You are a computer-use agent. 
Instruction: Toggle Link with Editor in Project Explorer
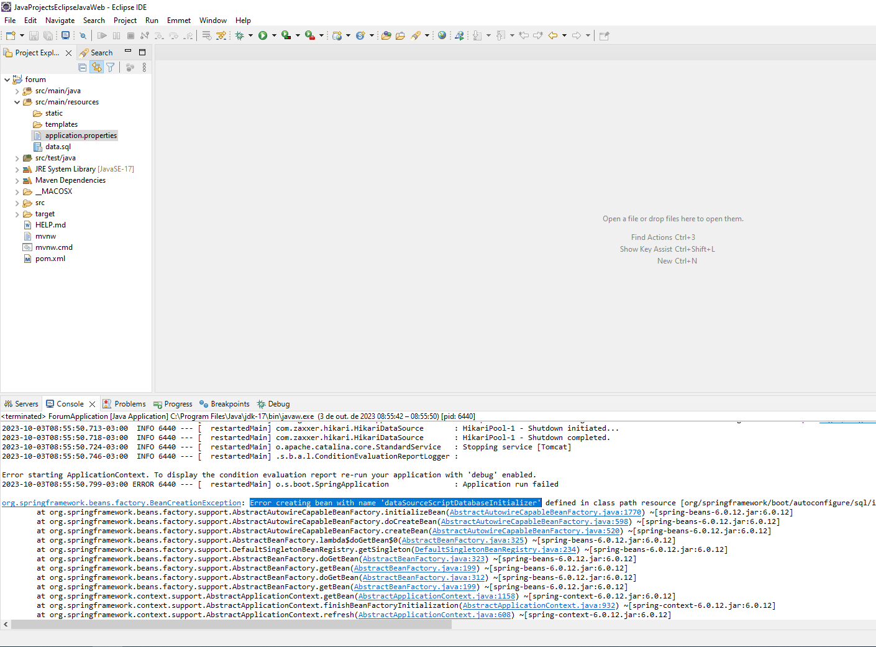[x=97, y=67]
